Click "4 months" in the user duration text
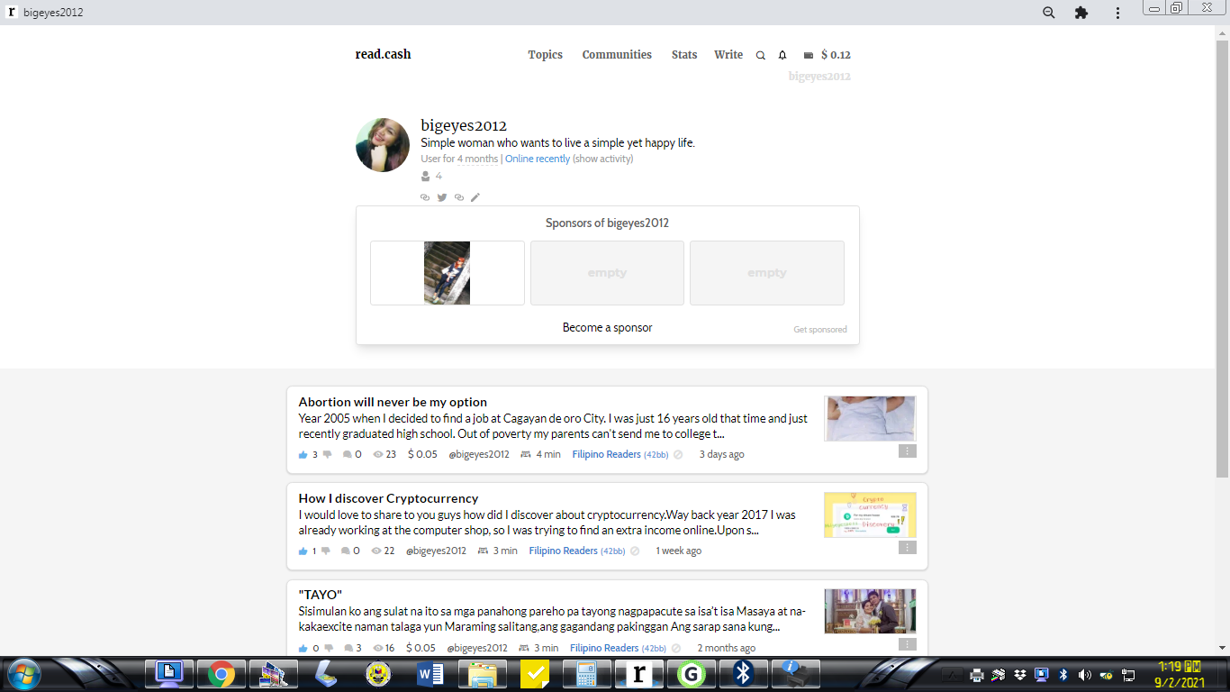 pyautogui.click(x=478, y=159)
